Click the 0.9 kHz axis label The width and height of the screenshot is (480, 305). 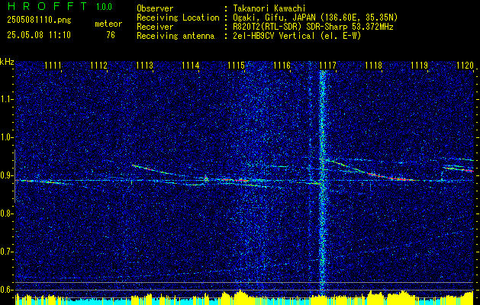(x=7, y=175)
